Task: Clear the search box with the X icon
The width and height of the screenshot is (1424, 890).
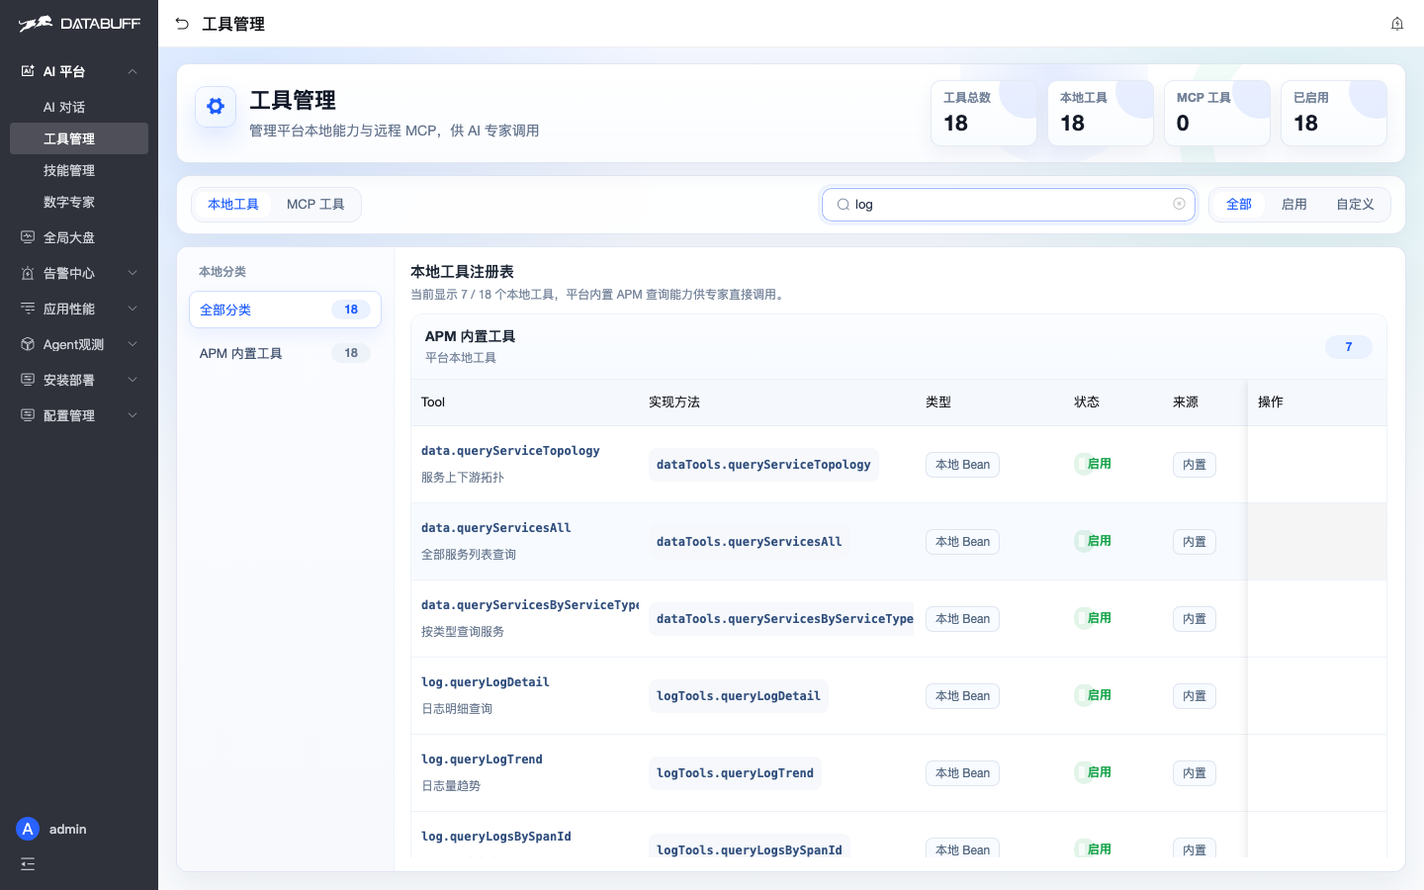Action: pyautogui.click(x=1179, y=204)
